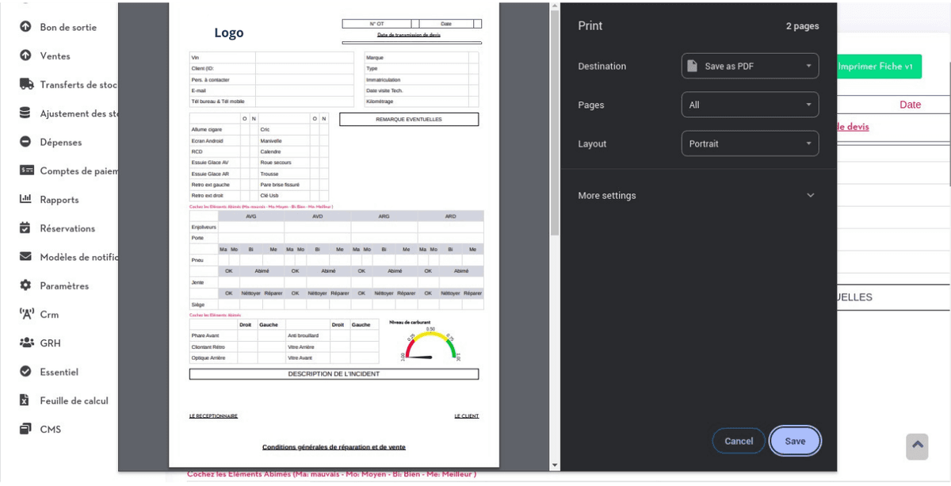Click the Date column header behind dialog
The image size is (951, 486).
[x=911, y=105]
